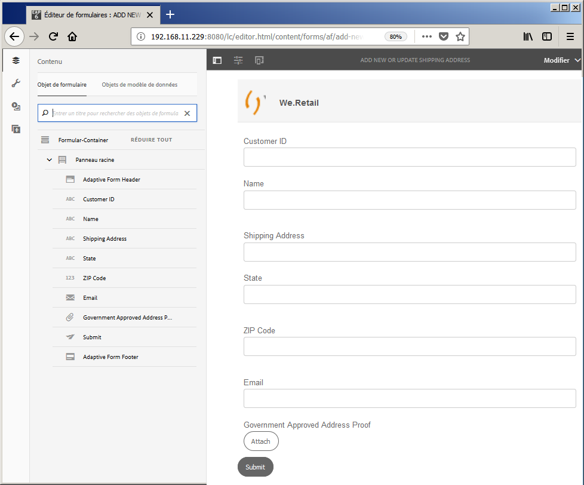Click the paper plane Submit icon
Image resolution: width=584 pixels, height=485 pixels.
70,337
